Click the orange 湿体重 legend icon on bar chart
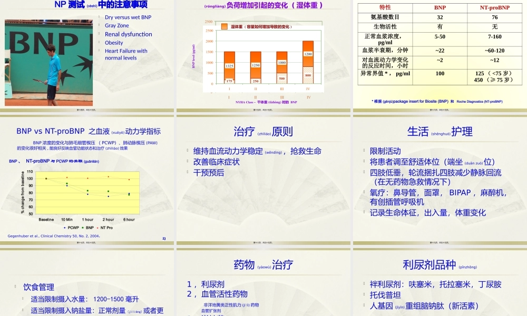 225,26
